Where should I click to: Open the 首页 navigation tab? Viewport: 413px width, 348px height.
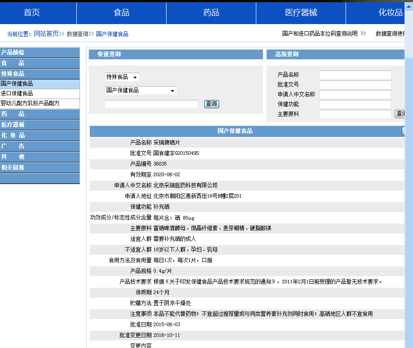coord(32,12)
